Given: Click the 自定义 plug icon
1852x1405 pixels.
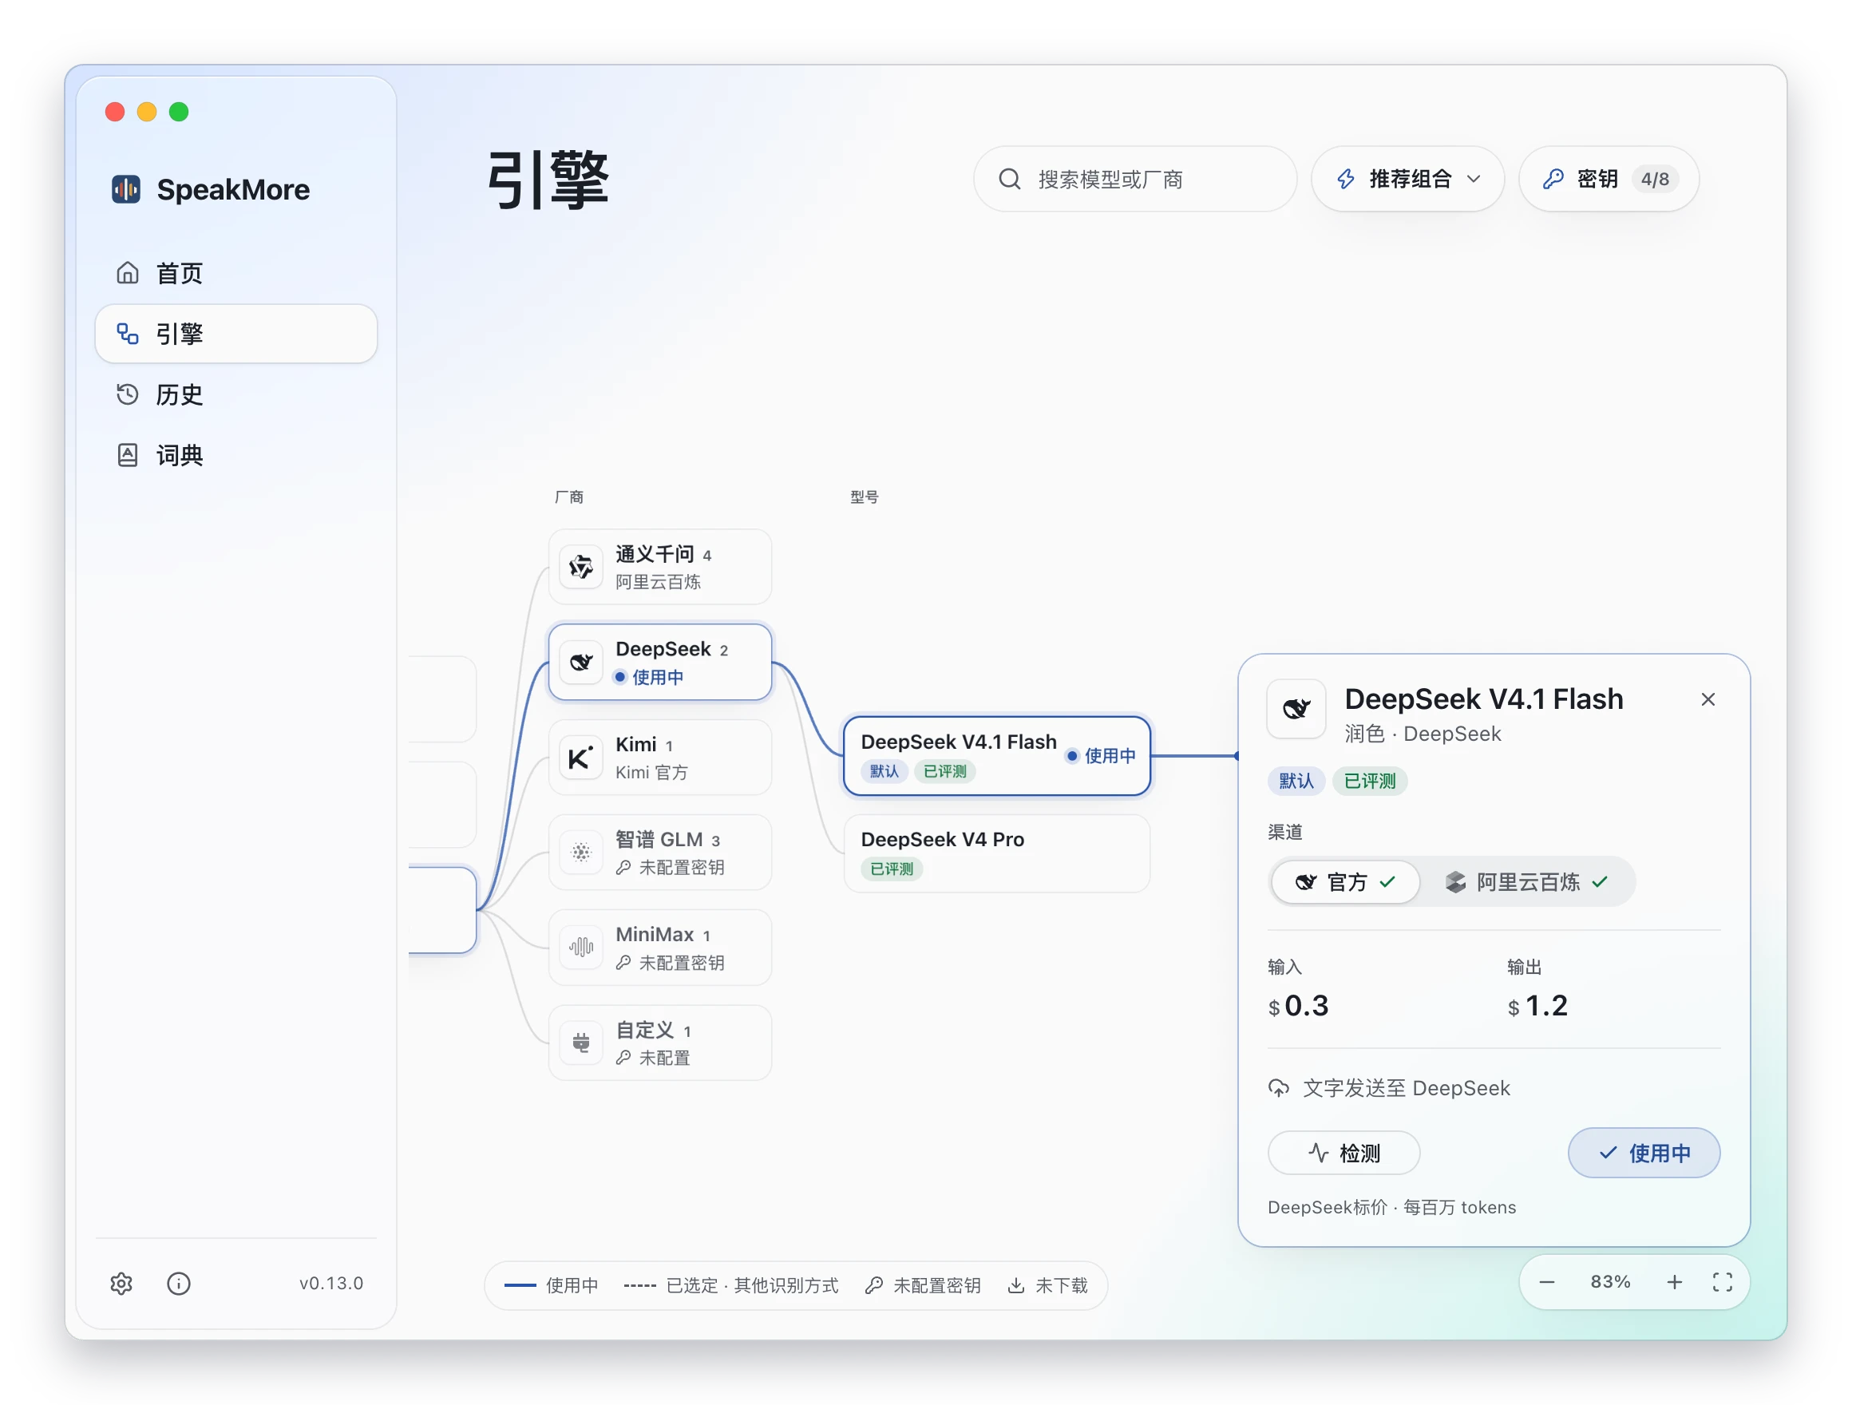Looking at the screenshot, I should (581, 1043).
